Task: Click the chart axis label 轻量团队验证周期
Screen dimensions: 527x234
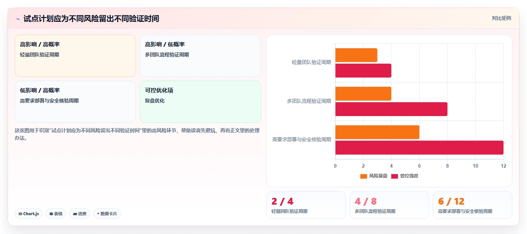Action: pos(312,63)
